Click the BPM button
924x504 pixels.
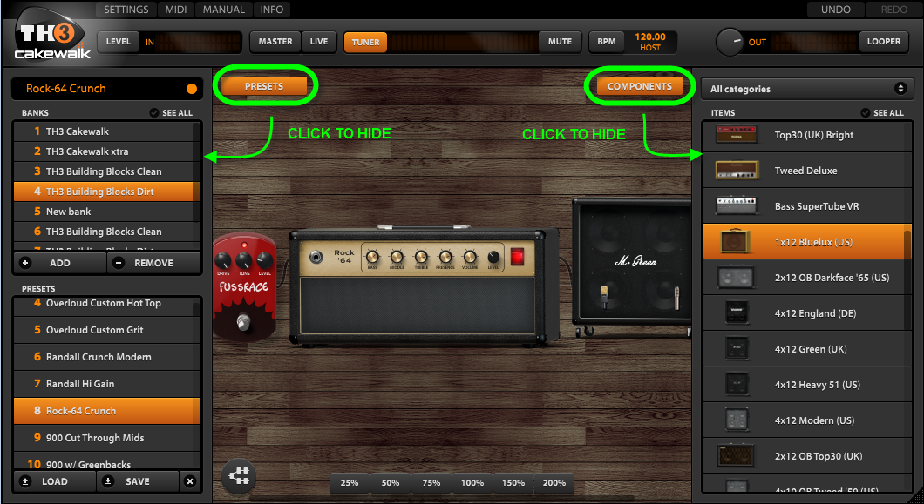pos(607,42)
